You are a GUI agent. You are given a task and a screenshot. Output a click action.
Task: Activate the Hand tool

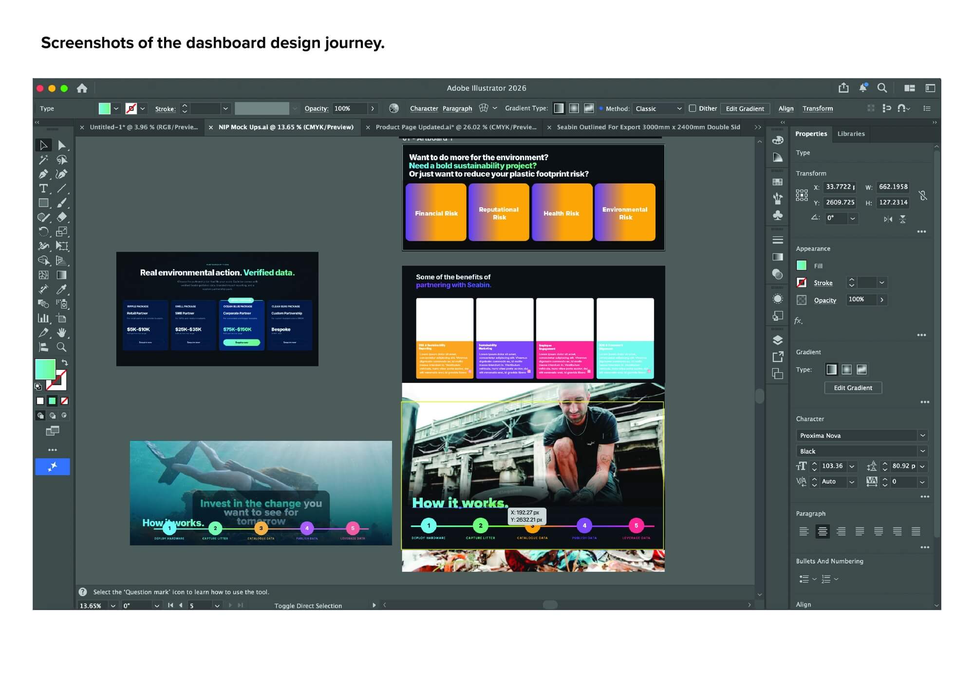point(62,333)
